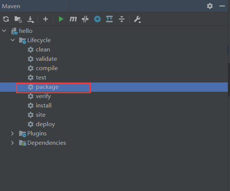Select the Dependencies folder label
Screen dimensions: 230x191
(x=47, y=143)
